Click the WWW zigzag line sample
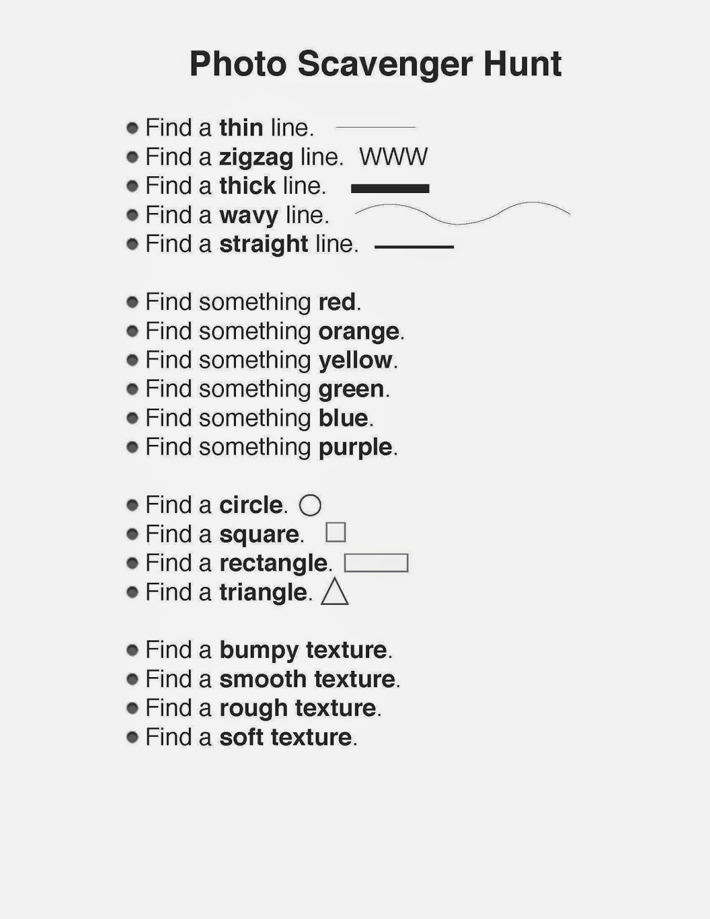 [x=394, y=157]
